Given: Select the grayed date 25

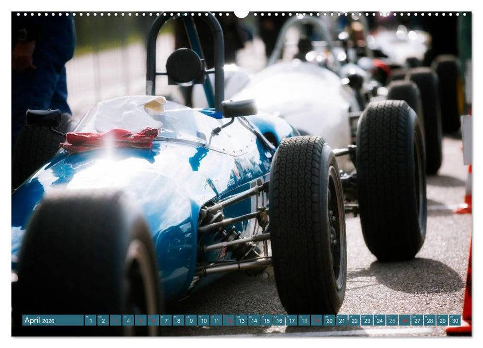Looking at the screenshot, I should [391, 321].
